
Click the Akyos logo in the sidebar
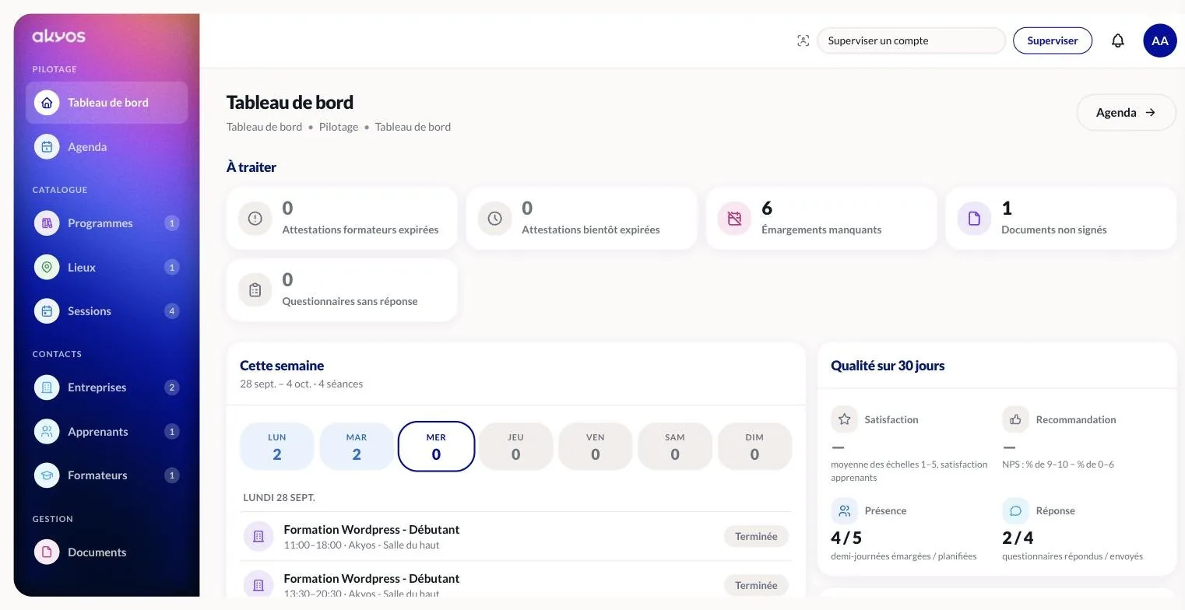pyautogui.click(x=58, y=36)
